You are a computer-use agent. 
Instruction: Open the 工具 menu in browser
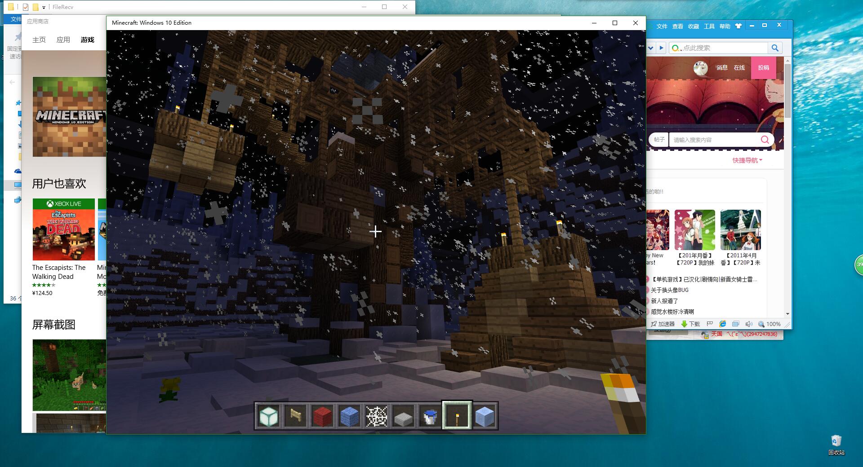click(709, 26)
